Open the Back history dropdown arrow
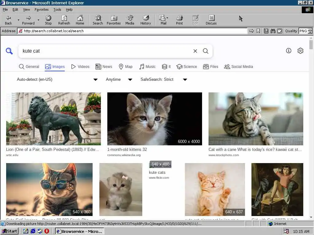The image size is (314, 235). click(x=18, y=20)
